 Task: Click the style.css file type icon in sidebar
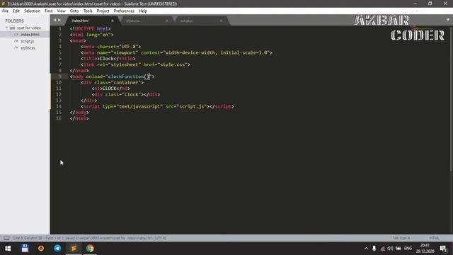pos(16,47)
